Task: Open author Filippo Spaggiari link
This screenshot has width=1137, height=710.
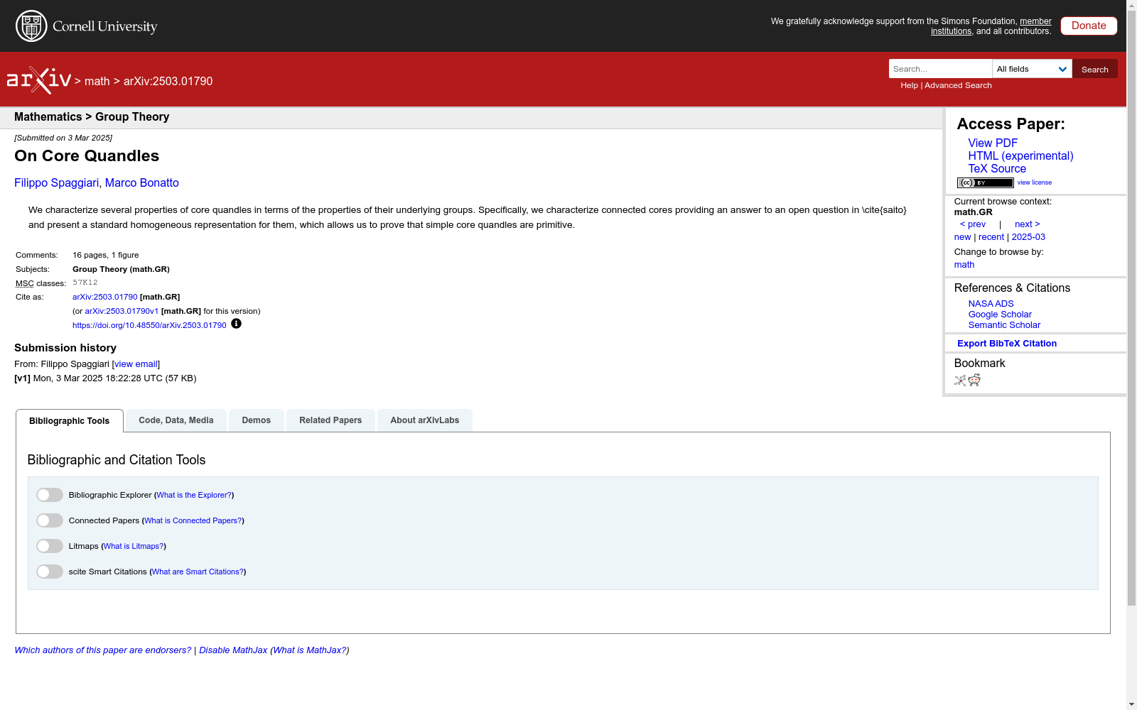Action: tap(57, 183)
